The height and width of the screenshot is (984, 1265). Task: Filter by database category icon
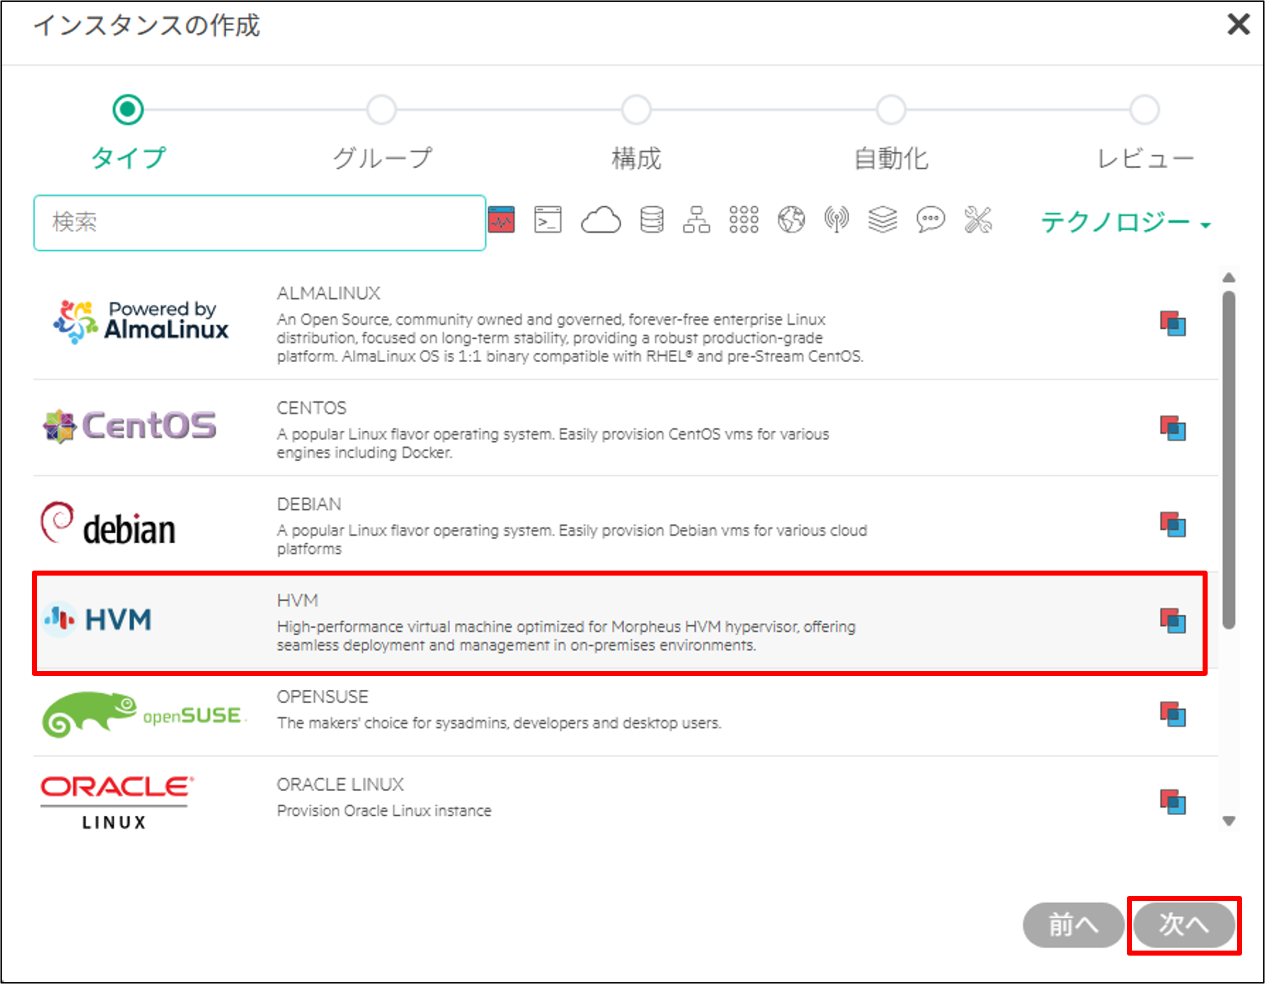(651, 220)
